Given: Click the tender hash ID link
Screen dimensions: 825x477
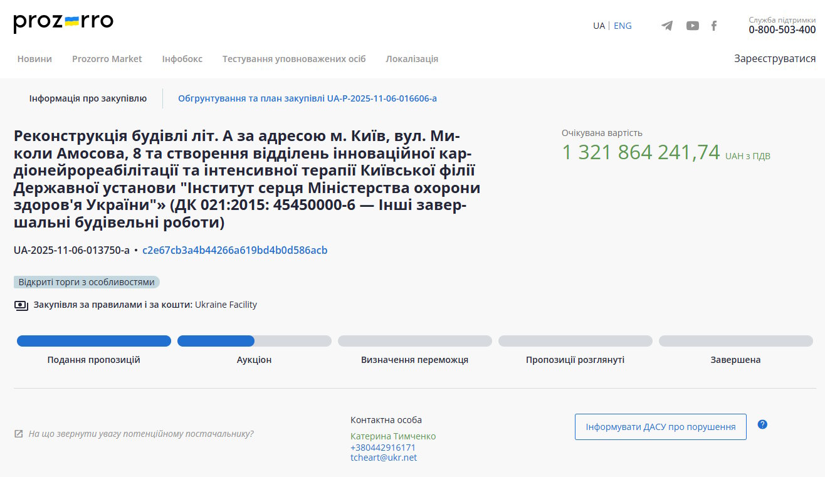Looking at the screenshot, I should 234,251.
